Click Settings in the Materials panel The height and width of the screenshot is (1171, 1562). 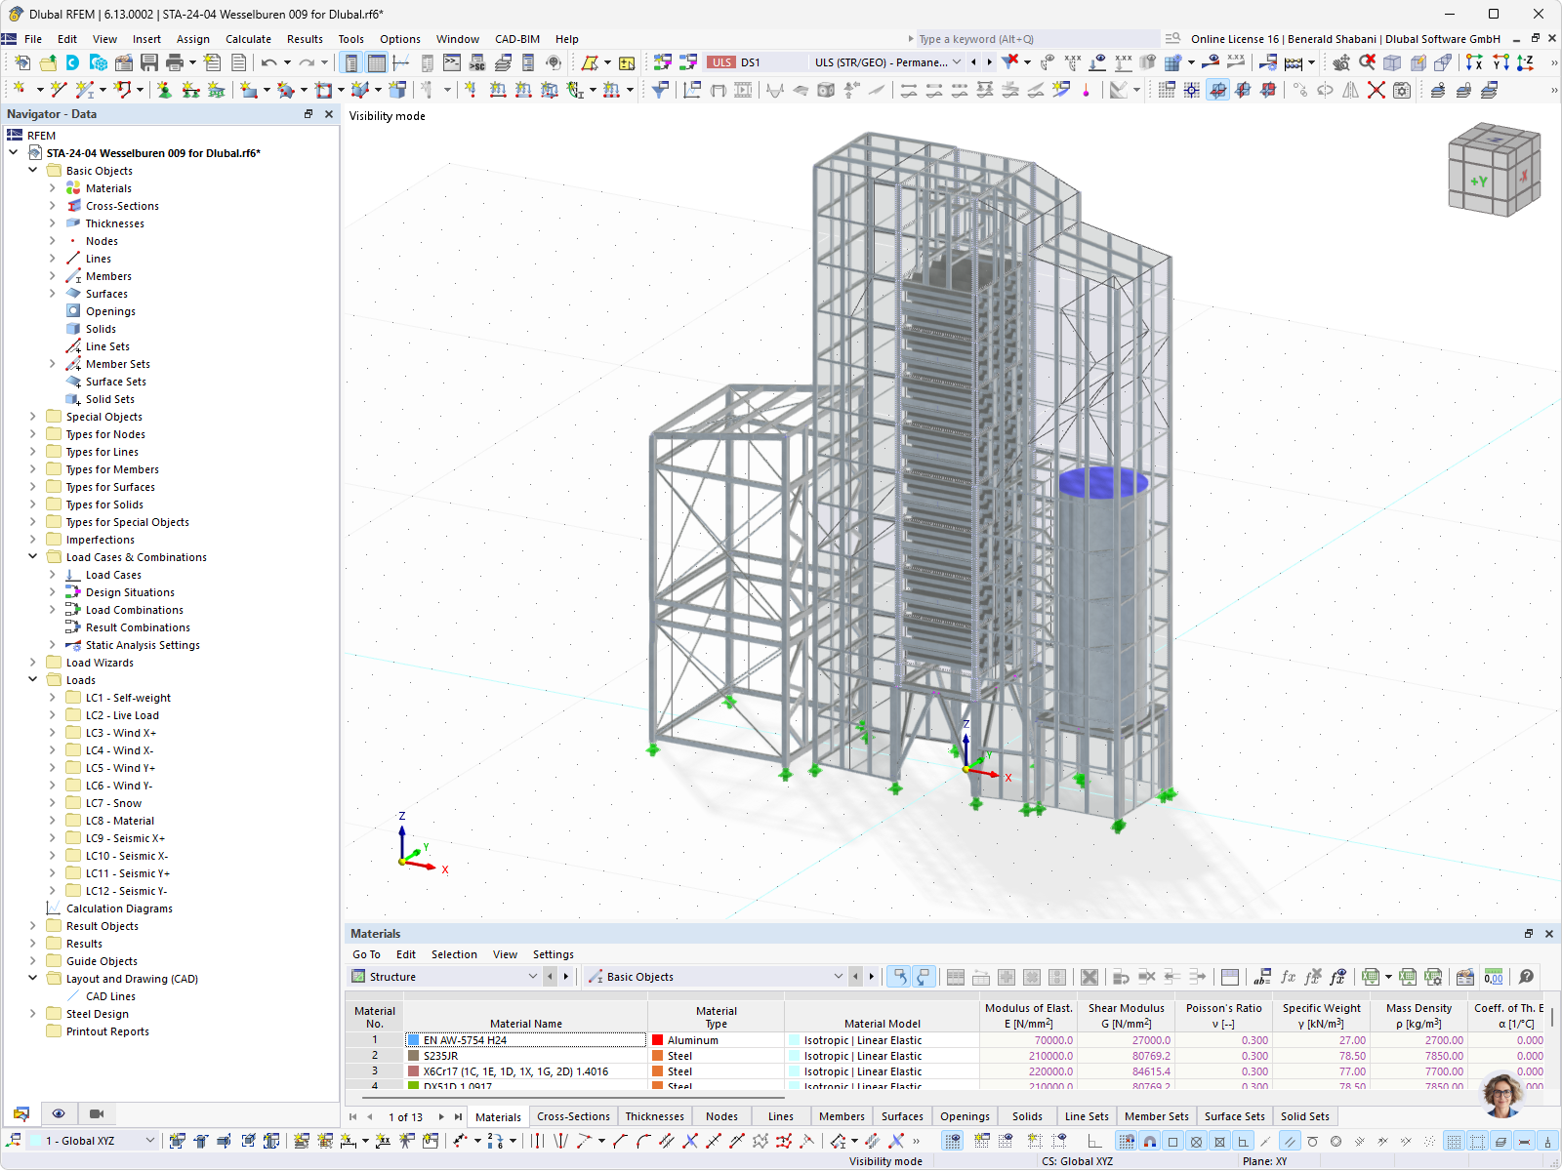click(553, 954)
